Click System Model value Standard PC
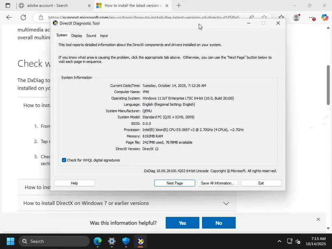Image resolution: width=332 pixels, height=249 pixels. point(168,117)
